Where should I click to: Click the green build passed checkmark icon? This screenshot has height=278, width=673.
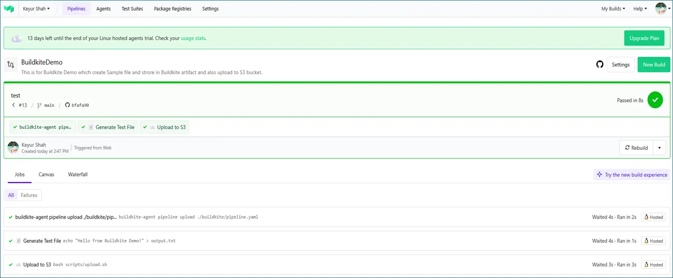(x=655, y=100)
